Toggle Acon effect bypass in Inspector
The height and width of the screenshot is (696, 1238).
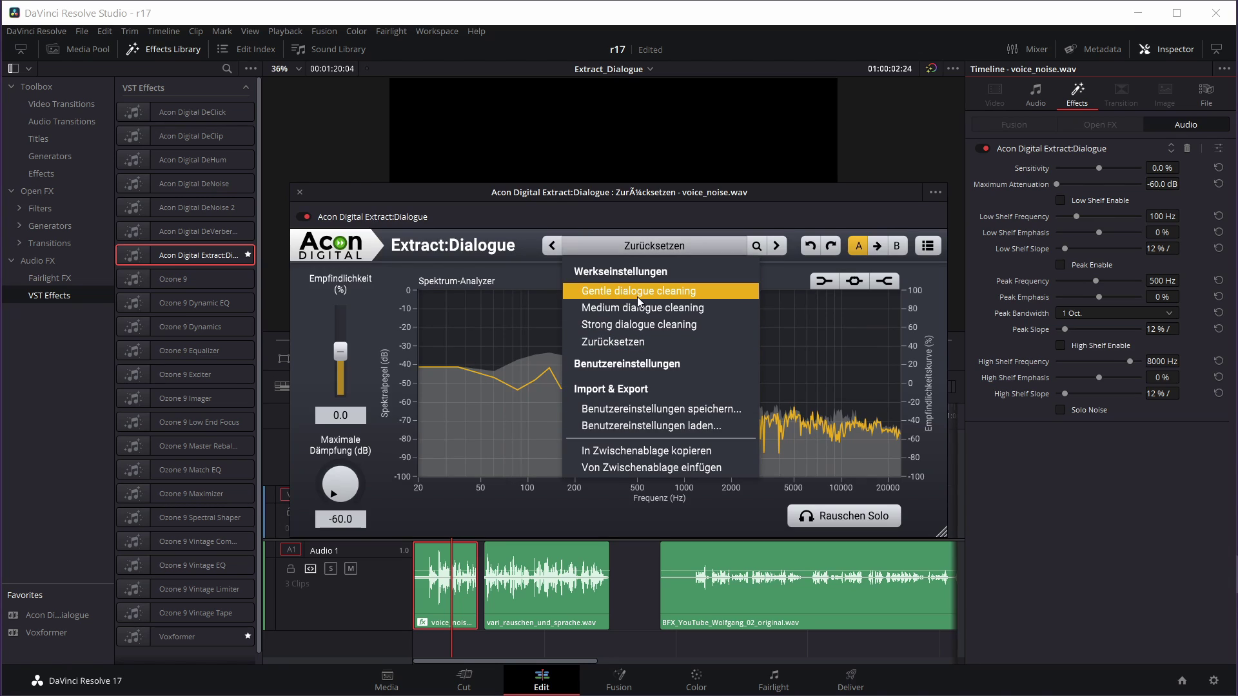(x=983, y=148)
